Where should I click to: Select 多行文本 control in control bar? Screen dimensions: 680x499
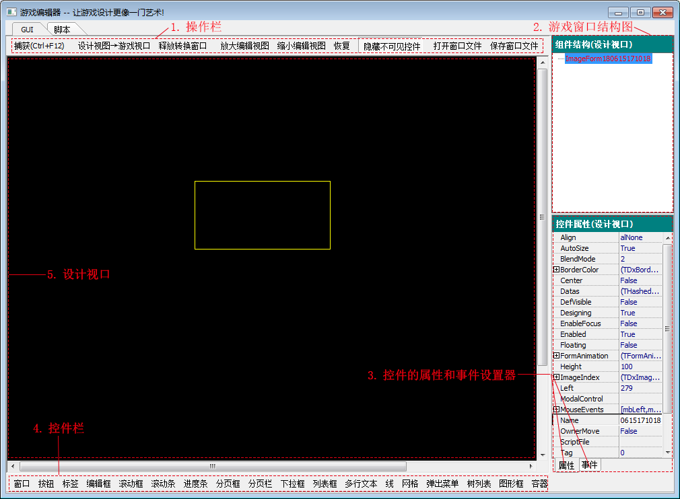(362, 484)
